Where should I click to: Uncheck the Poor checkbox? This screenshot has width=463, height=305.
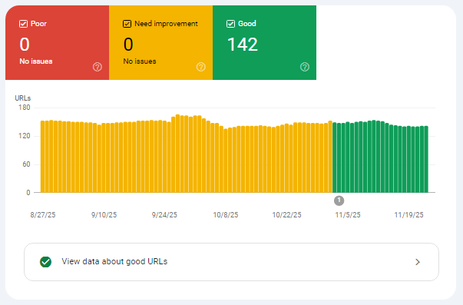23,24
